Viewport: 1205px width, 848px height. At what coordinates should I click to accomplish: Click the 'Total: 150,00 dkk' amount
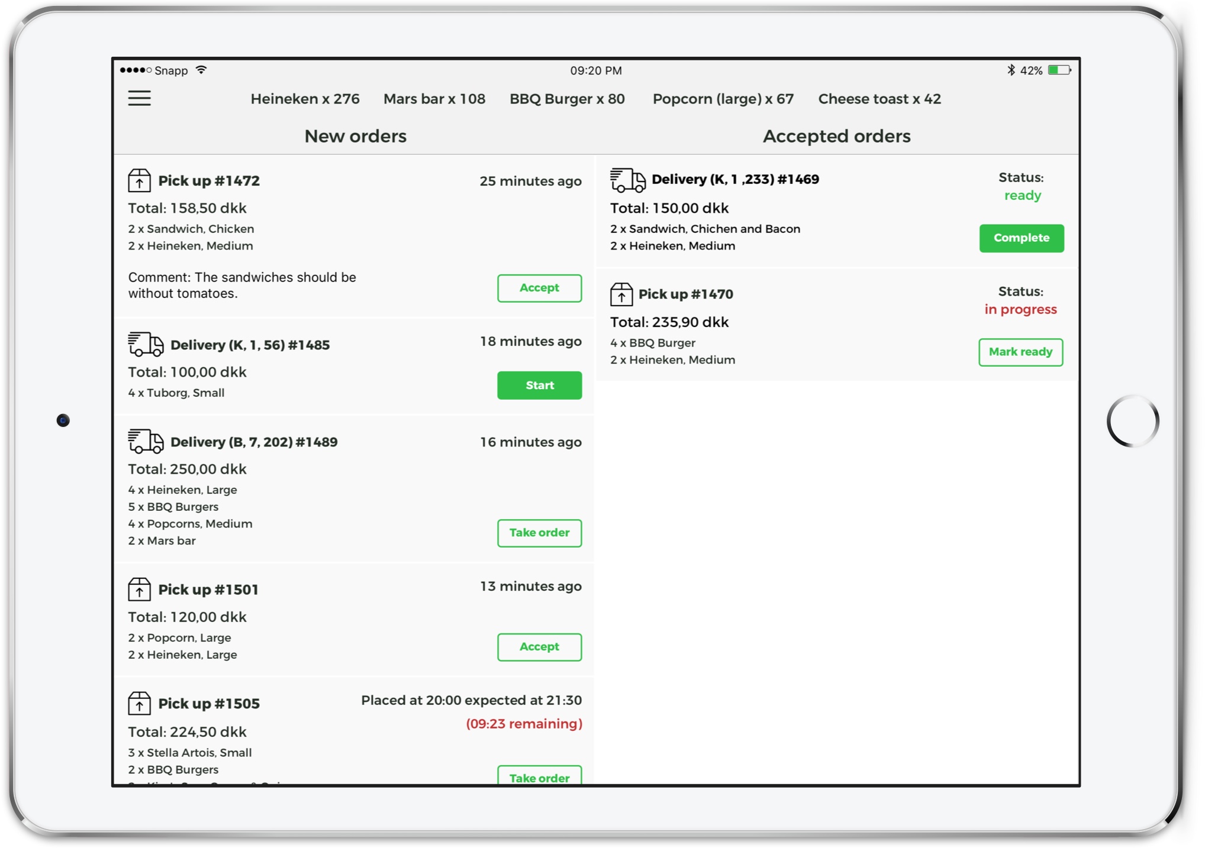point(669,208)
